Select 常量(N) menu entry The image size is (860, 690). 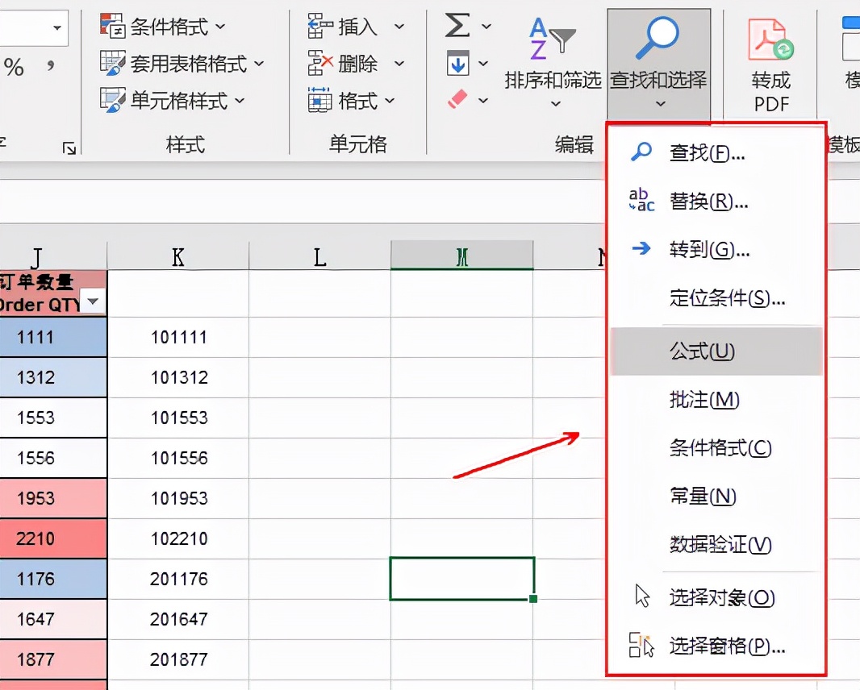716,496
